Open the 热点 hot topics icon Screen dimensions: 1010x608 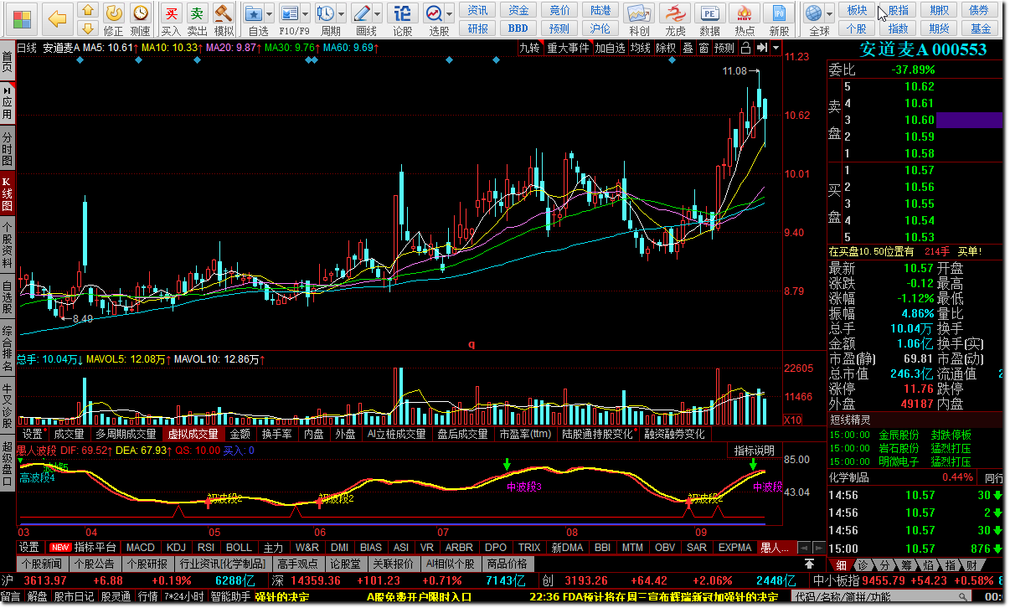745,14
